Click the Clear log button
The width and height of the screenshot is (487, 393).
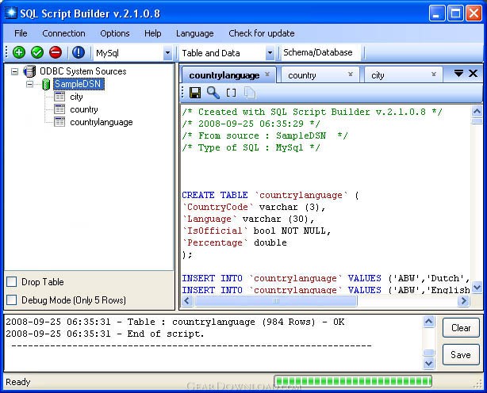[x=461, y=327]
